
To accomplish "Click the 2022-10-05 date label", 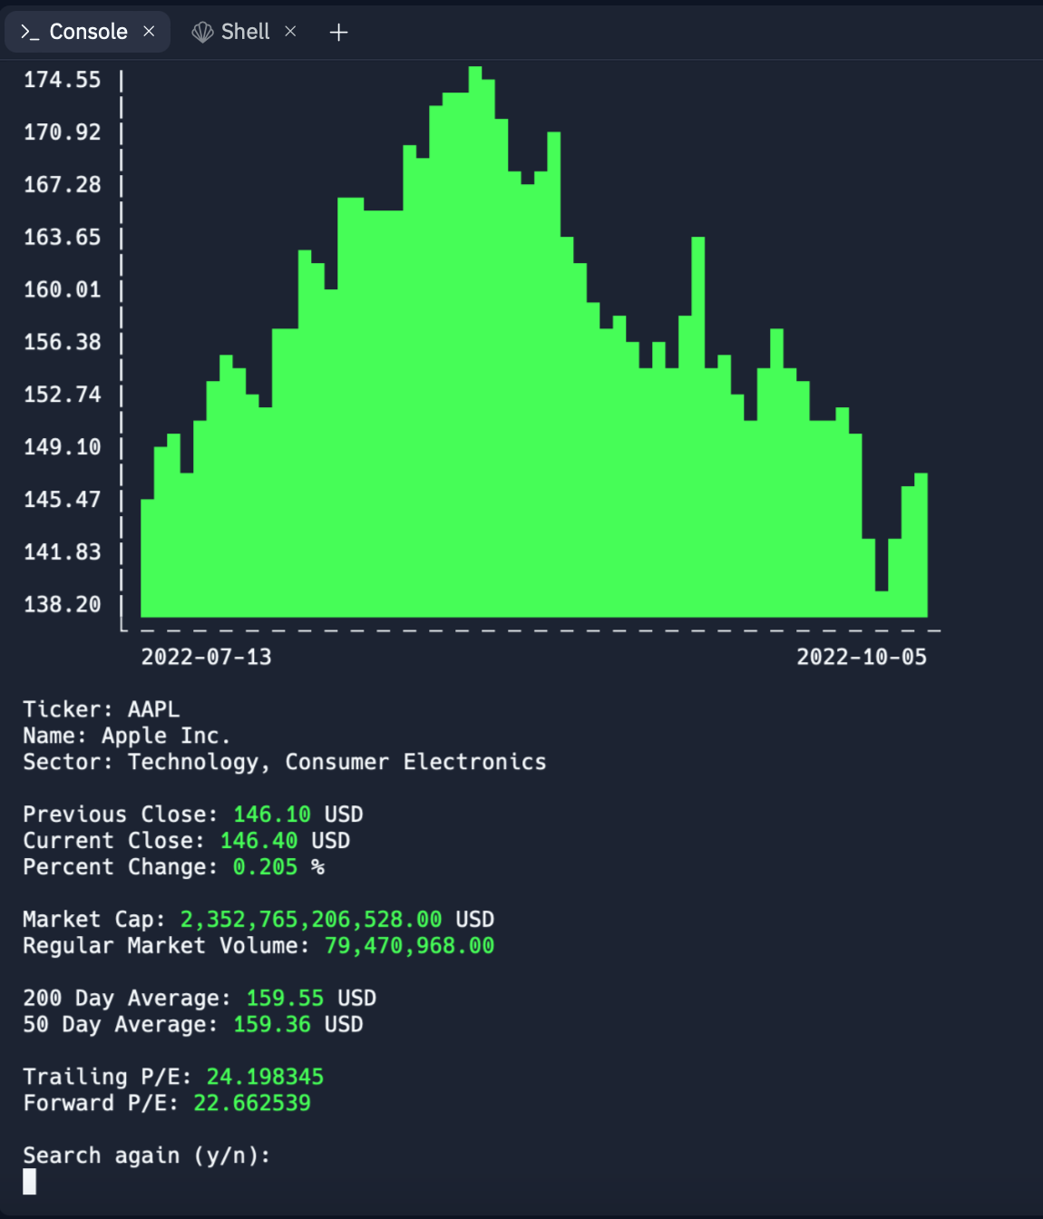I will [x=863, y=657].
